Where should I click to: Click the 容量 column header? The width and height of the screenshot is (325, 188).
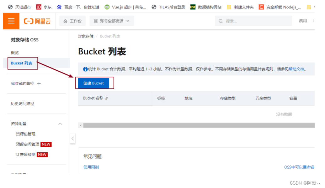[x=293, y=98]
